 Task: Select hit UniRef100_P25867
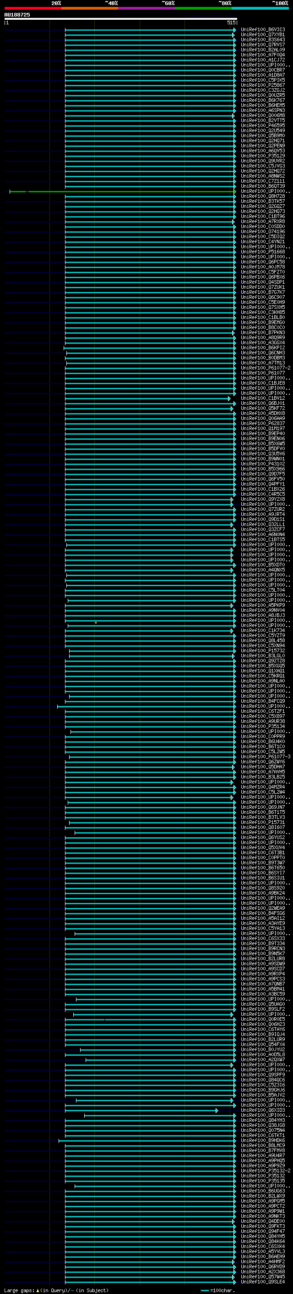[263, 85]
